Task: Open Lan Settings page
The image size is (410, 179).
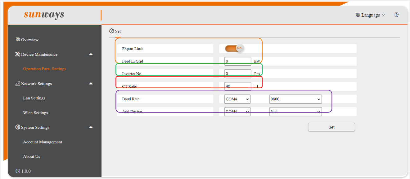Action: click(x=34, y=98)
